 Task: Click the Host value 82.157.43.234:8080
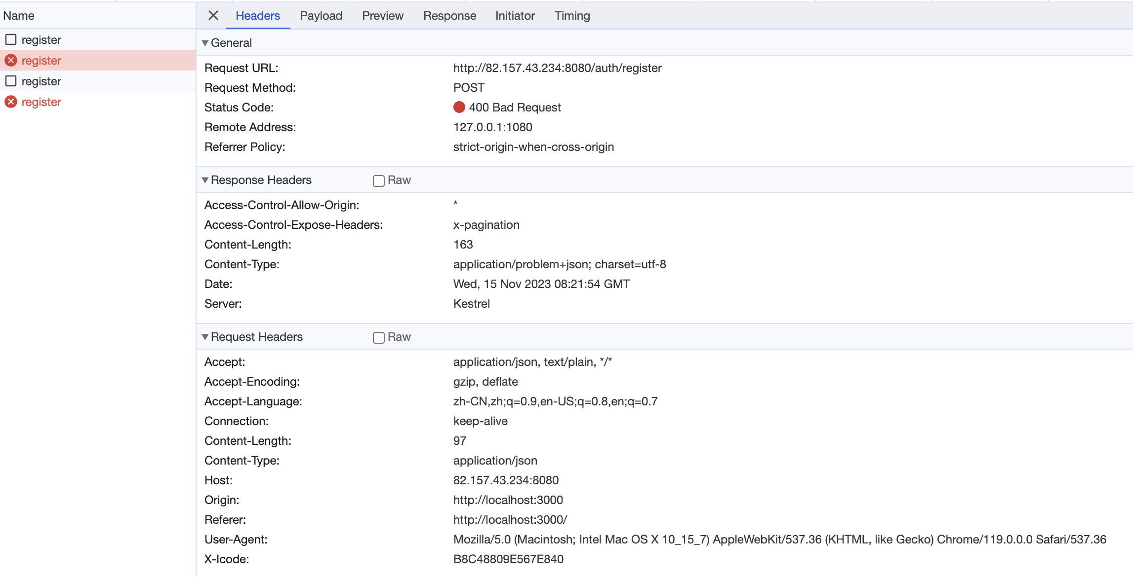pyautogui.click(x=506, y=480)
